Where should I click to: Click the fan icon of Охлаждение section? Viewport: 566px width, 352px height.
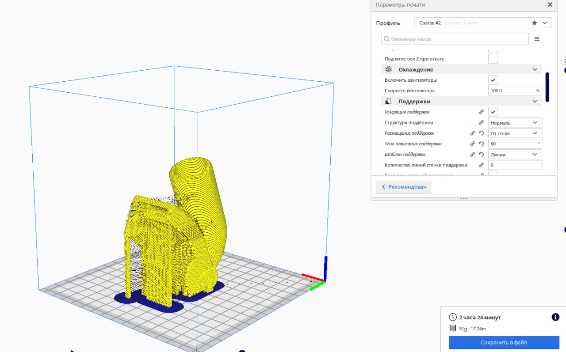coord(388,69)
